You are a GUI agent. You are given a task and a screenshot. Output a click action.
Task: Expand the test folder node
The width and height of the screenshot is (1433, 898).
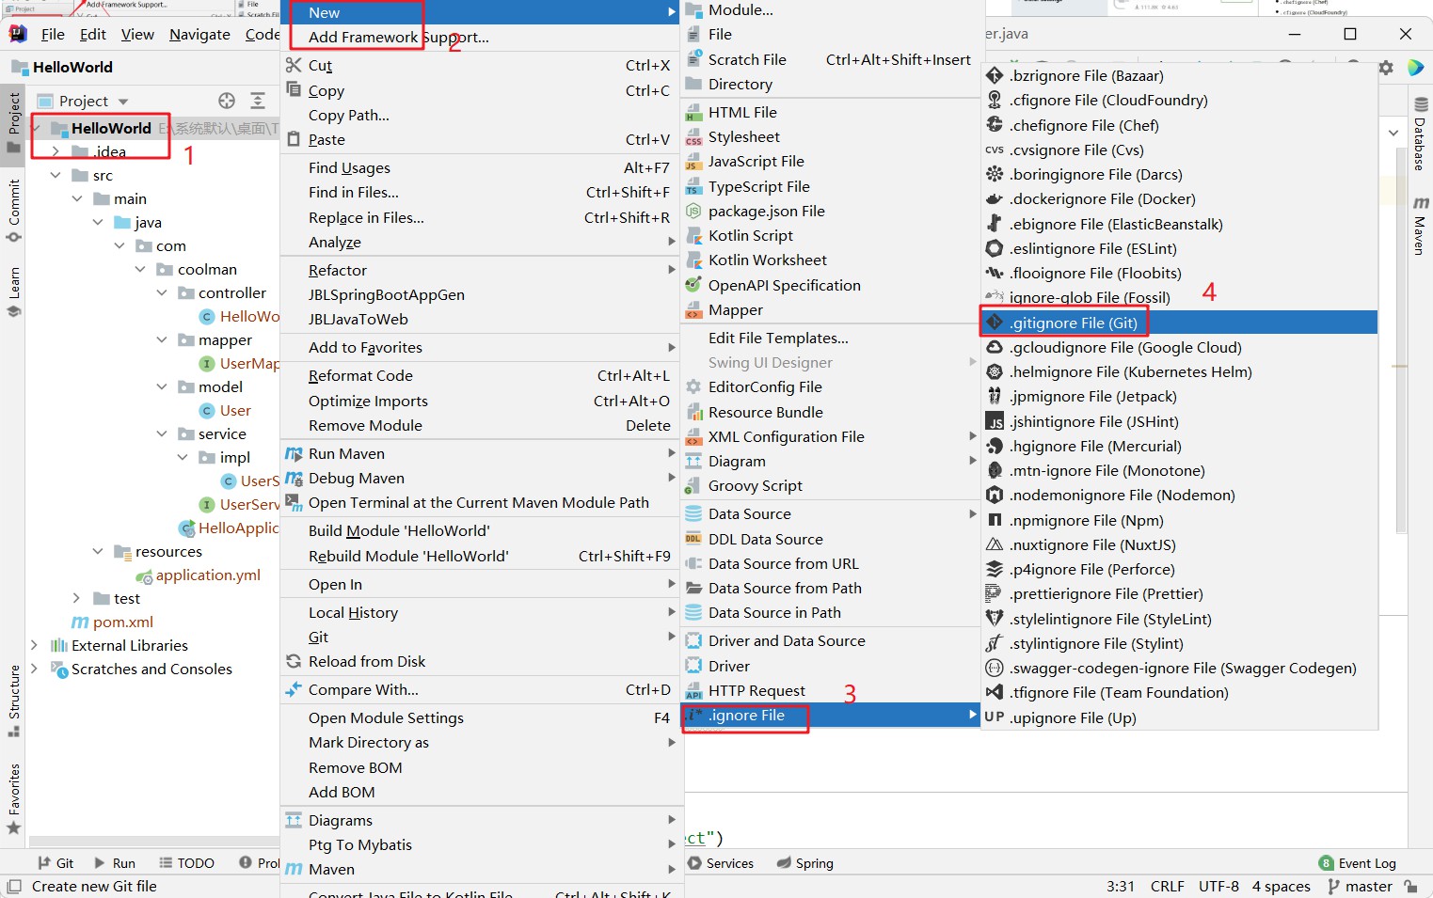tap(77, 598)
